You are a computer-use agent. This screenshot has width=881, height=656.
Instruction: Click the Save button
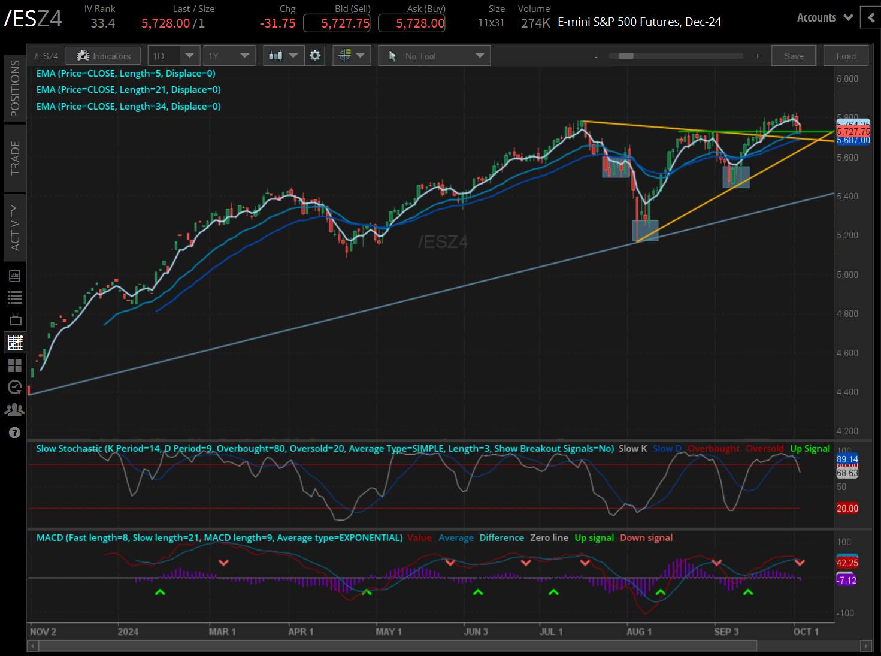coord(794,55)
